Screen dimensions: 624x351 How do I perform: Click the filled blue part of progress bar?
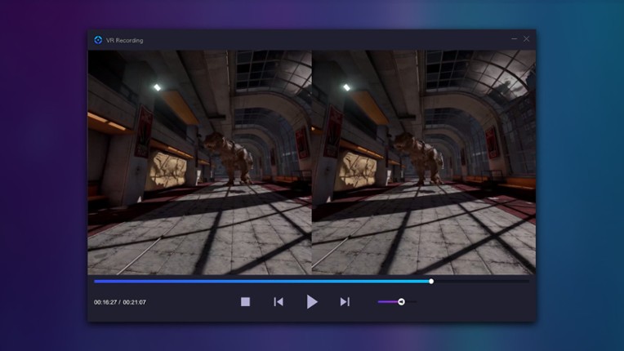pyautogui.click(x=261, y=282)
